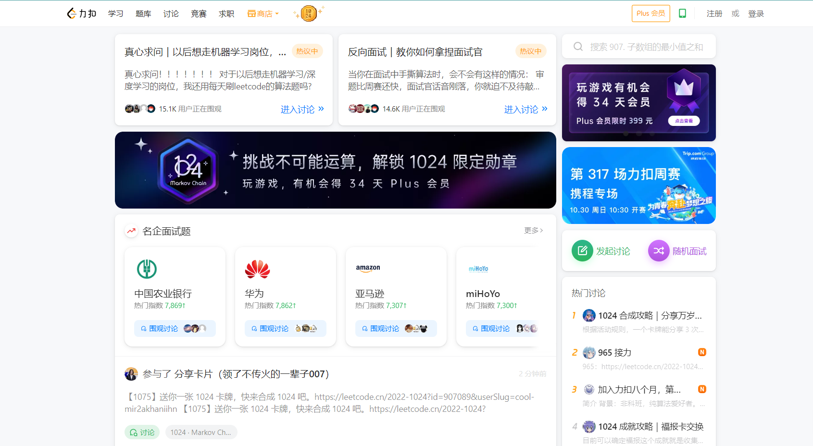Open the 竞赛 nav menu
This screenshot has width=813, height=446.
199,13
